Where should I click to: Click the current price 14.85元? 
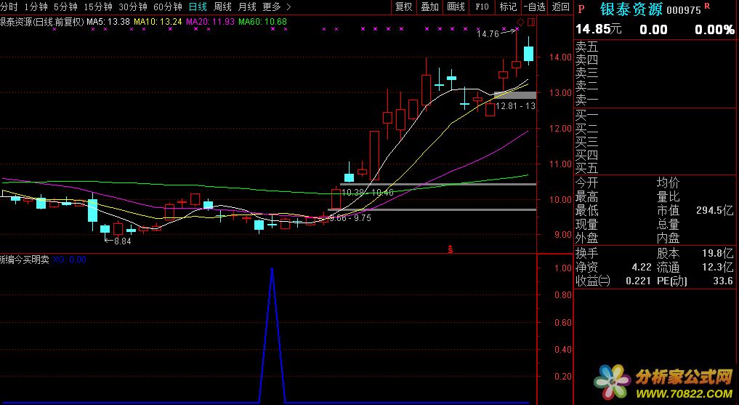point(599,29)
